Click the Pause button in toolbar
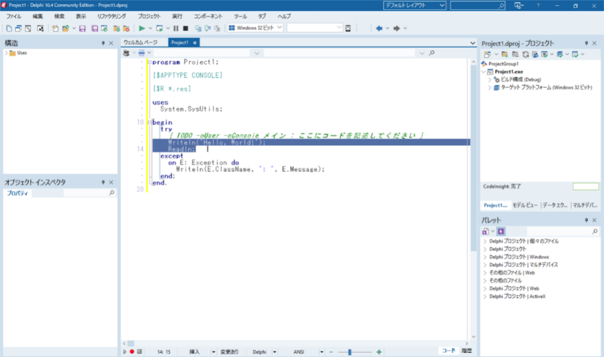The height and width of the screenshot is (357, 604). [176, 28]
